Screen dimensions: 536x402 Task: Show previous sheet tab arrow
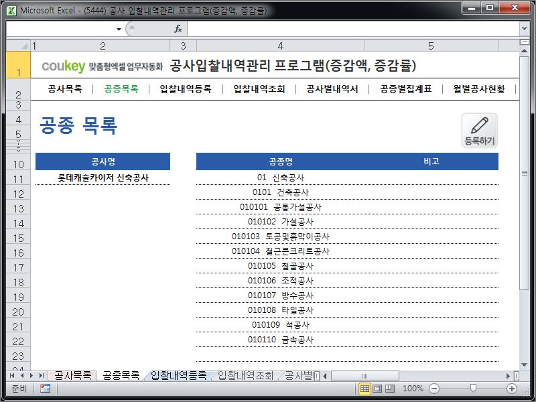pos(22,376)
